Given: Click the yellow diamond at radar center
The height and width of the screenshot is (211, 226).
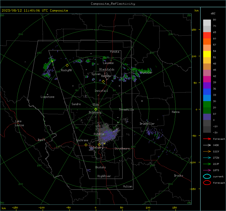Looking at the screenshot, I should pyautogui.click(x=96, y=109).
